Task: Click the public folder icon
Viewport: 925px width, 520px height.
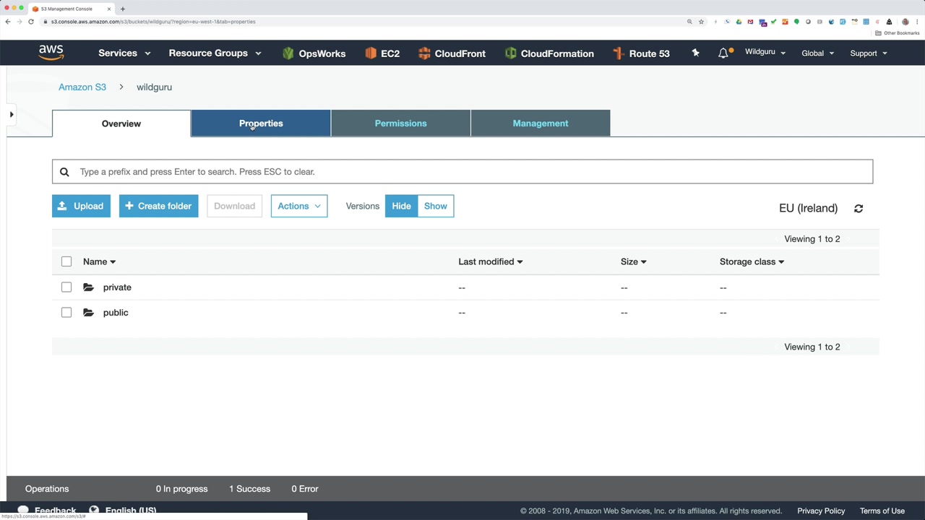Action: [88, 313]
